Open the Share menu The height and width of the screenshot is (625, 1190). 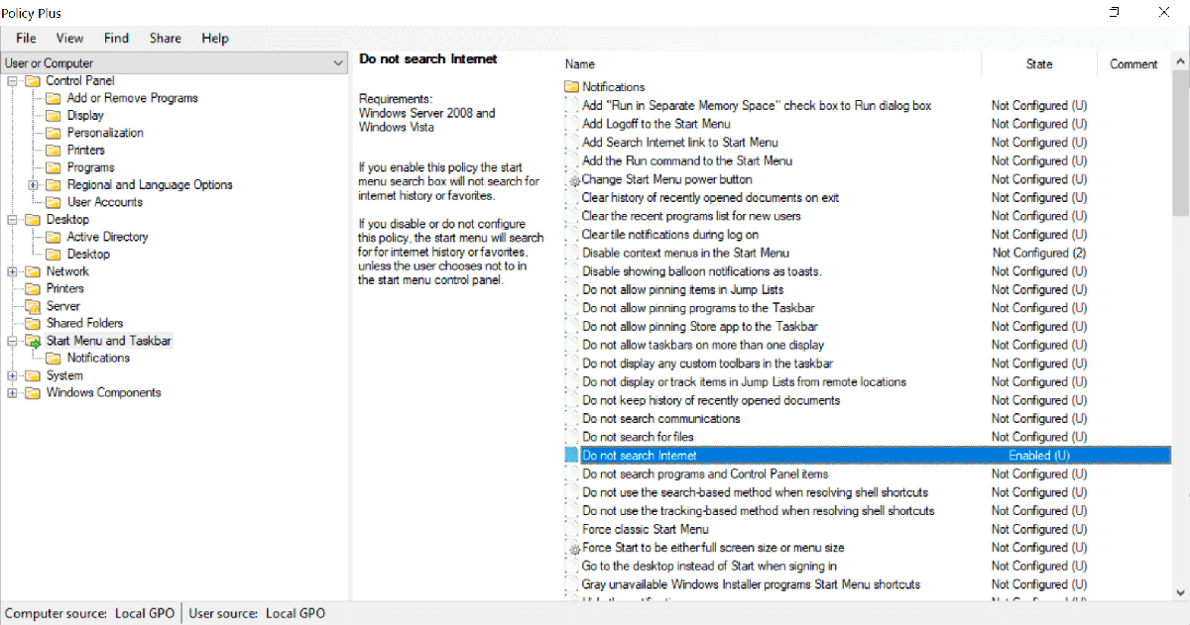pos(165,38)
